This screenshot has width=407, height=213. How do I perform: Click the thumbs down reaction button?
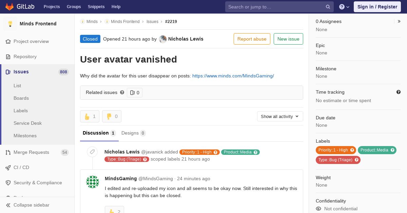(x=112, y=116)
